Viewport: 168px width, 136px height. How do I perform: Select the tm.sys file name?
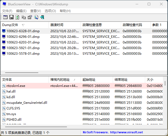[11, 114]
